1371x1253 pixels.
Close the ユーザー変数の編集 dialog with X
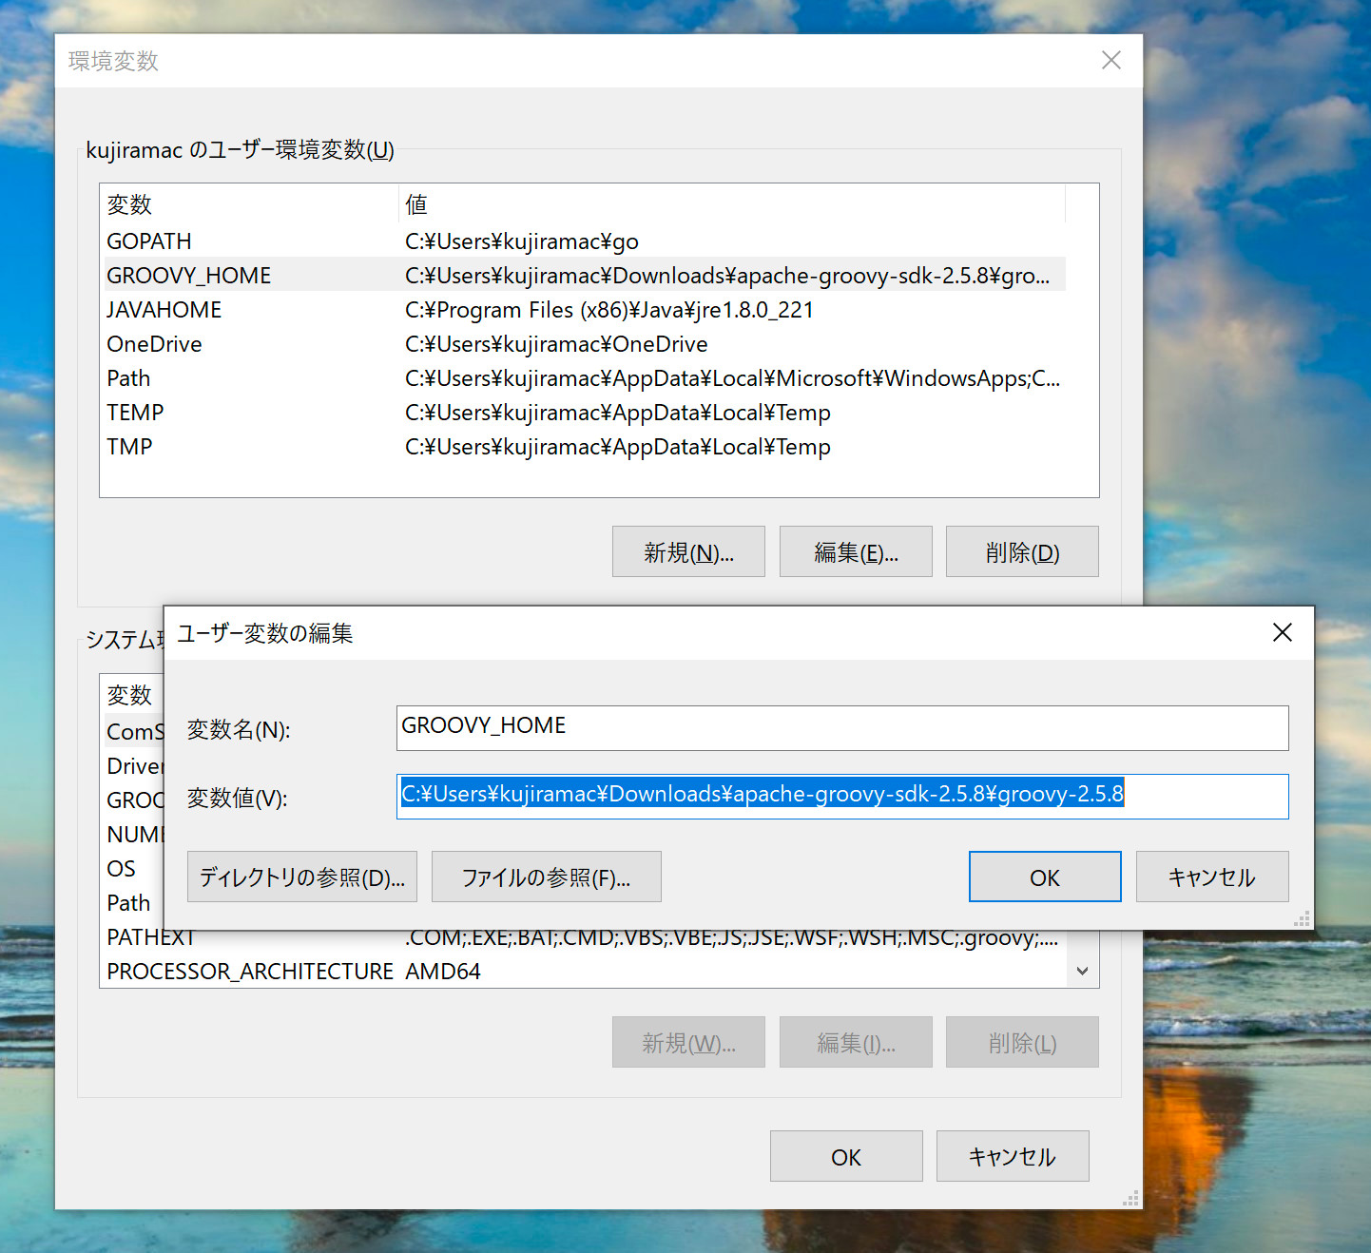coord(1282,633)
